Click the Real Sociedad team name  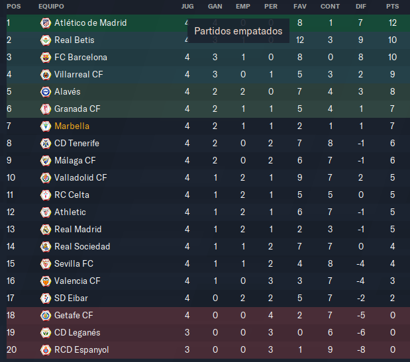click(x=82, y=246)
